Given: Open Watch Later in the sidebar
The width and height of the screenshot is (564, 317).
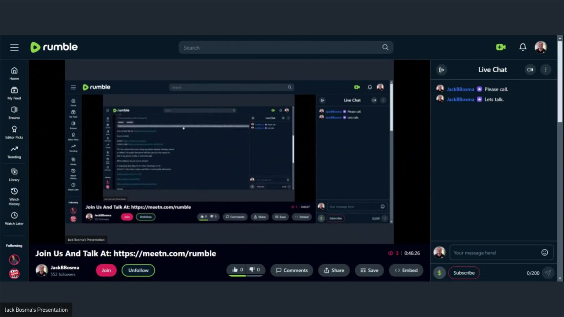Looking at the screenshot, I should [x=14, y=218].
